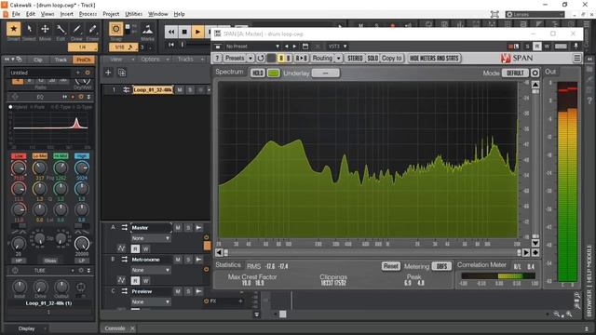596x335 pixels.
Task: Click the DBFS metering button
Action: [x=441, y=266]
